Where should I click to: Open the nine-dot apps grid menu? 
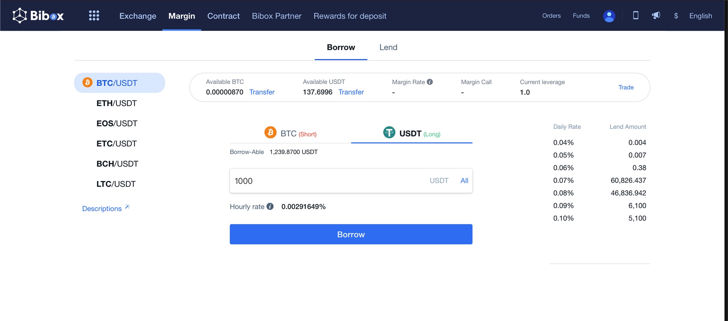[x=94, y=16]
